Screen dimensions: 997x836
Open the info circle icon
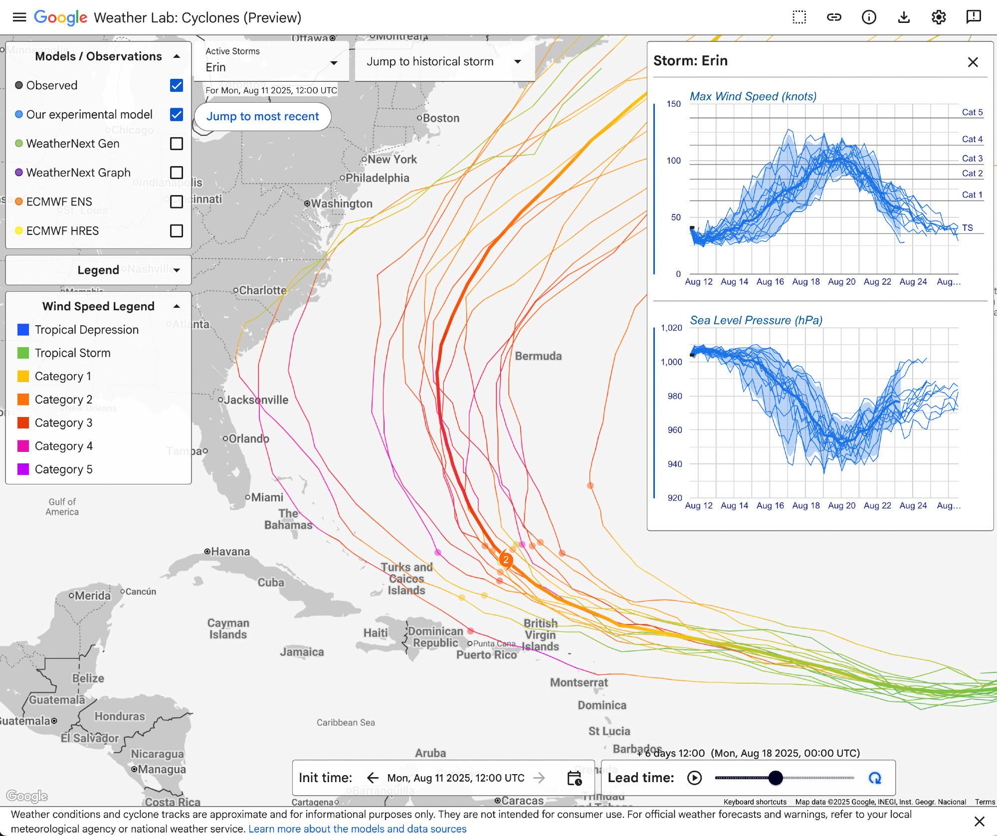(x=869, y=17)
